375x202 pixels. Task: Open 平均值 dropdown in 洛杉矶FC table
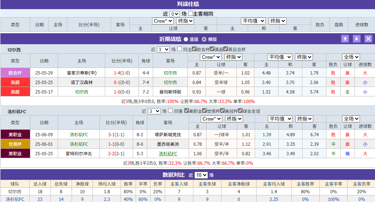pyautogui.click(x=280, y=119)
